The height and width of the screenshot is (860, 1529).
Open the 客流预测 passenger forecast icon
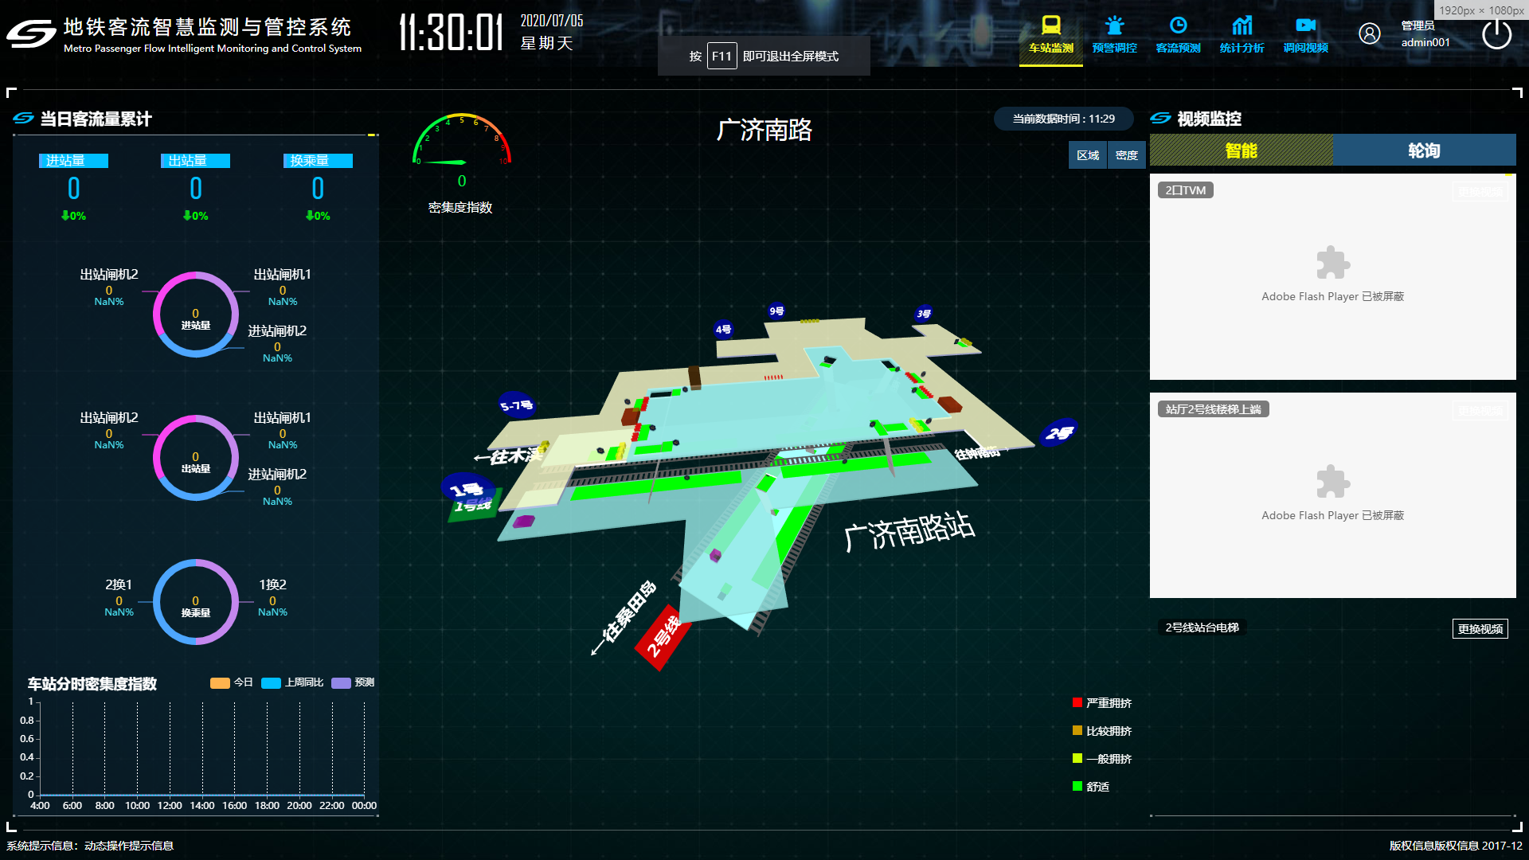click(x=1178, y=26)
